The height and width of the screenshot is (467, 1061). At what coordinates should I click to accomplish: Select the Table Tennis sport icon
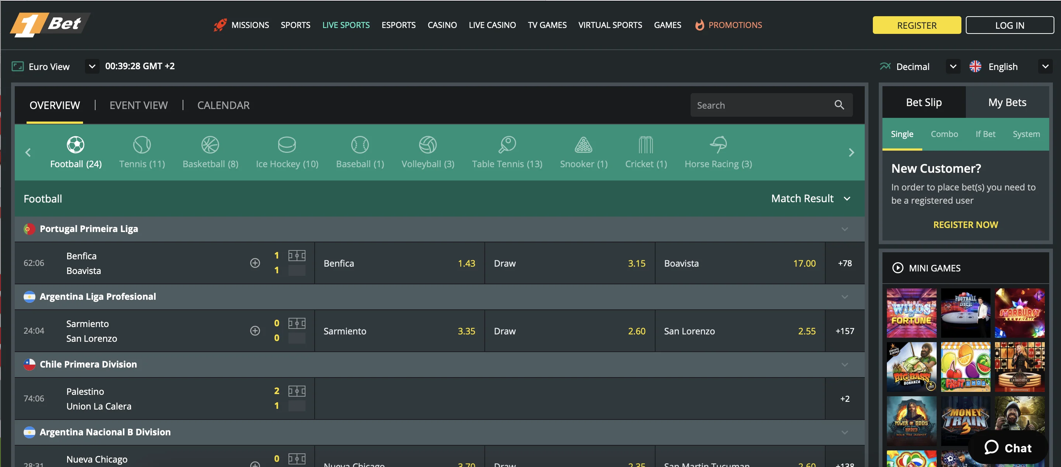coord(507,144)
